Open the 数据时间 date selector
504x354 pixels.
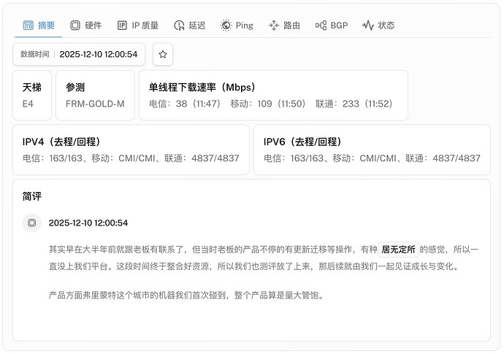pos(79,54)
